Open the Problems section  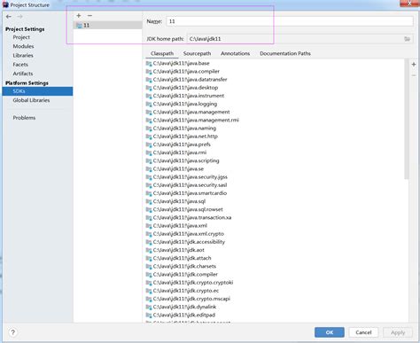[x=24, y=118]
